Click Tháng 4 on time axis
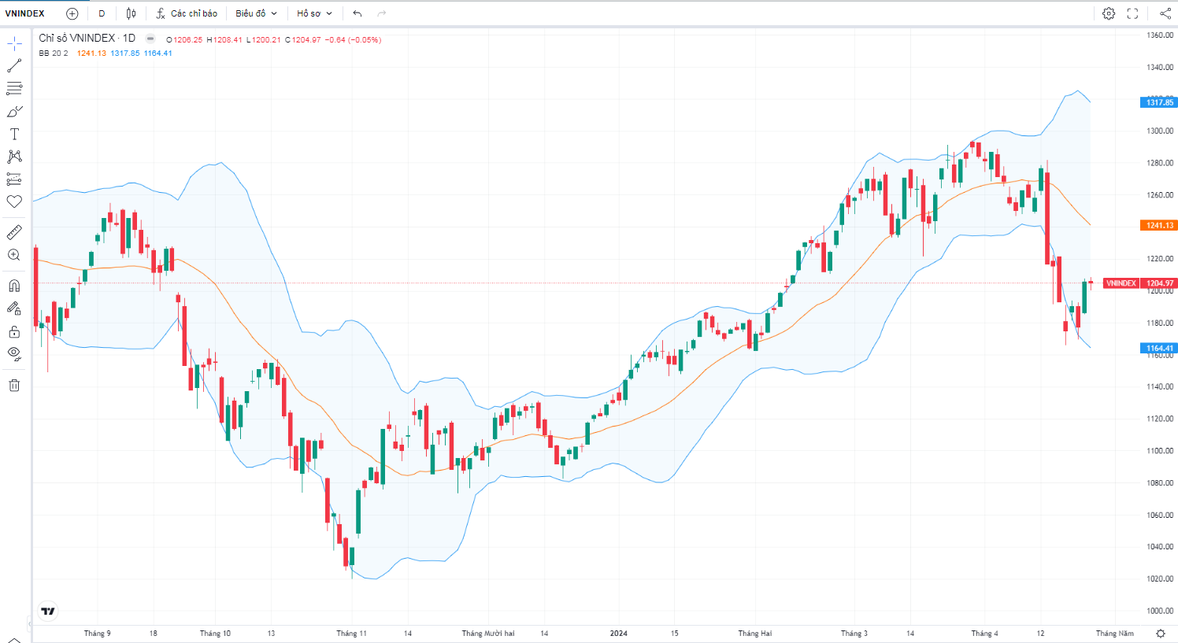 (984, 634)
